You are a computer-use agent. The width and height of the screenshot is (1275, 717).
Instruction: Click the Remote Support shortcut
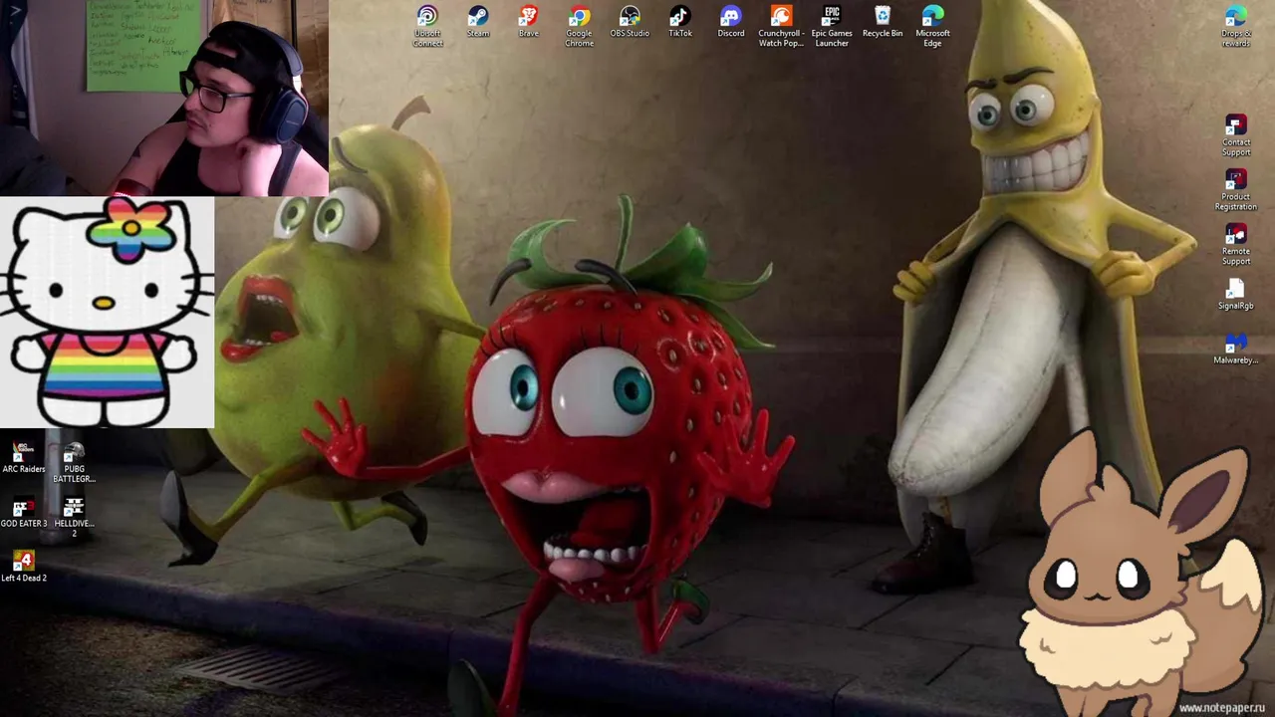point(1236,244)
